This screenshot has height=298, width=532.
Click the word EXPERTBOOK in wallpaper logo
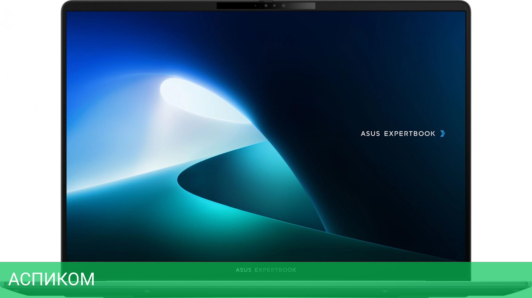pyautogui.click(x=409, y=134)
